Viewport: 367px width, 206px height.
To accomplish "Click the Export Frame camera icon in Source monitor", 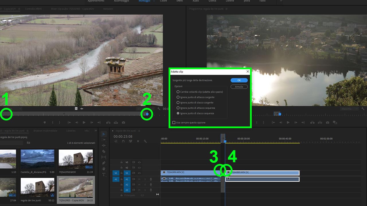I will [123, 122].
